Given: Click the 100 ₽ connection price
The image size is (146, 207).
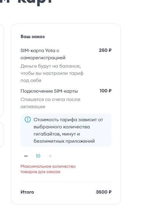Looking at the screenshot, I should (106, 91).
